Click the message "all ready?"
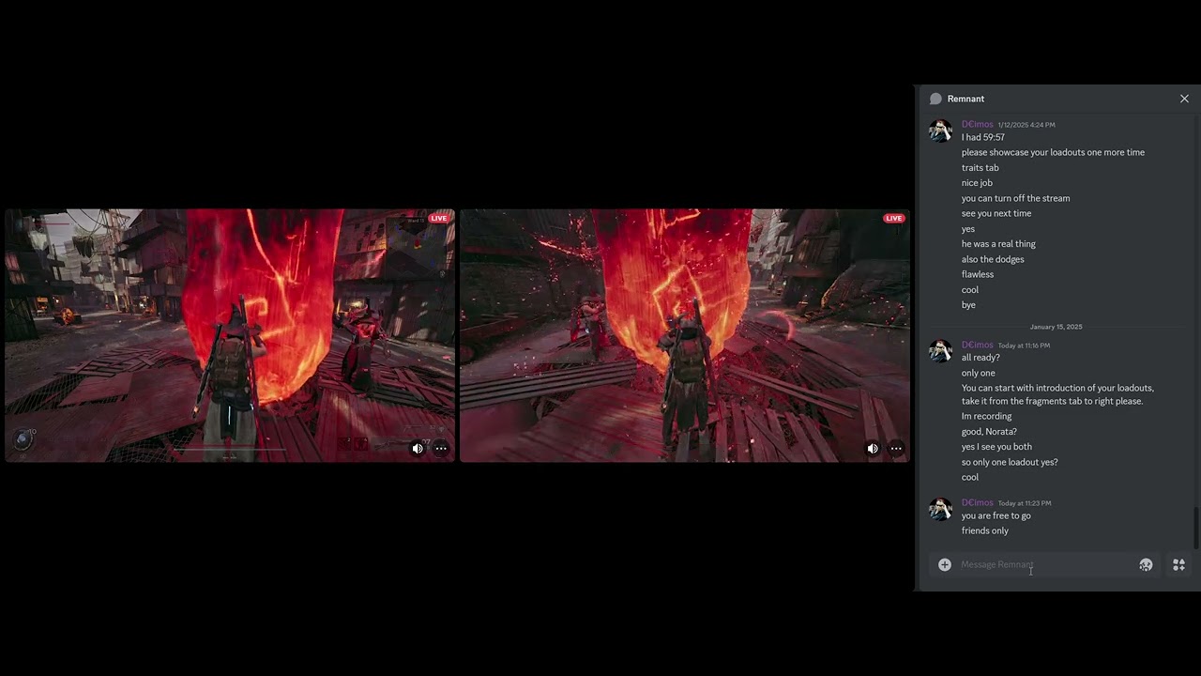The image size is (1201, 676). [981, 358]
